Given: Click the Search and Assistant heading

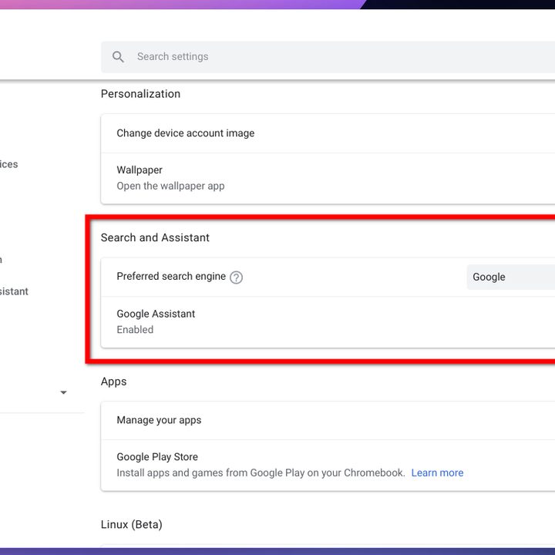Looking at the screenshot, I should pyautogui.click(x=155, y=237).
